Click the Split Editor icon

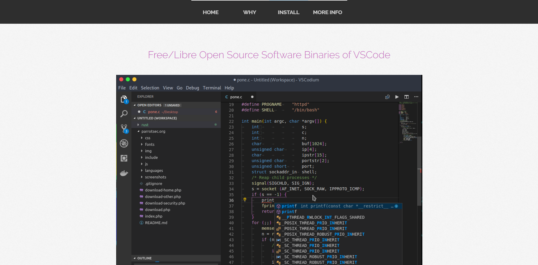click(406, 97)
